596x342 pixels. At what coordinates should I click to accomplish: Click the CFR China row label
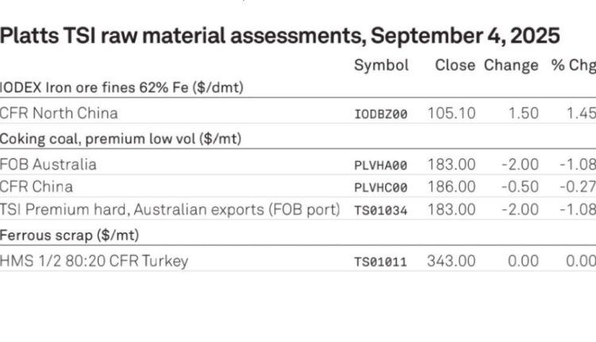point(36,187)
